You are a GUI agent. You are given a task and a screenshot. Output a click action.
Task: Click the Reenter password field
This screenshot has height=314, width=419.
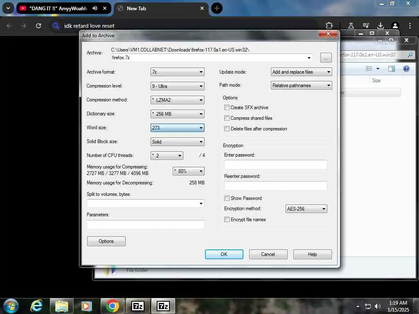point(275,186)
